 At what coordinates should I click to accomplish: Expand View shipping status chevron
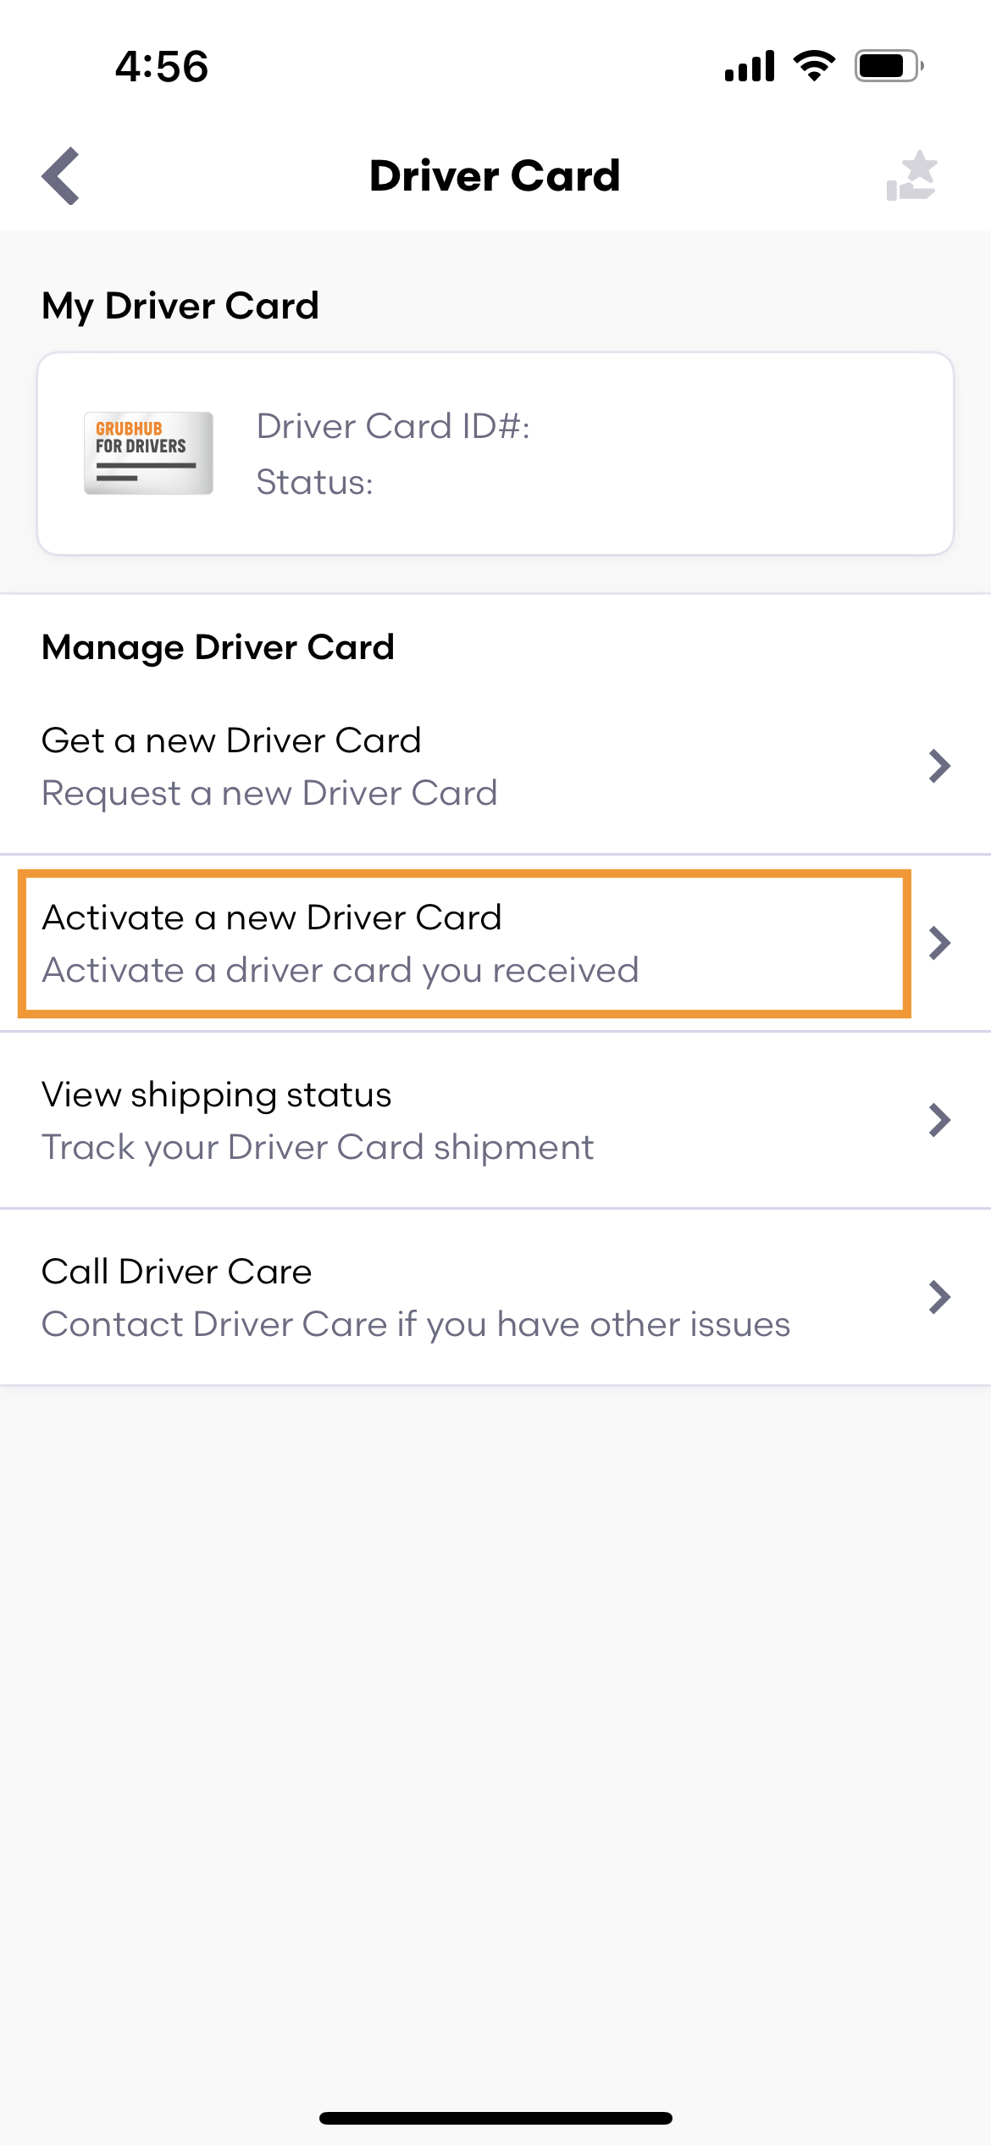tap(939, 1120)
